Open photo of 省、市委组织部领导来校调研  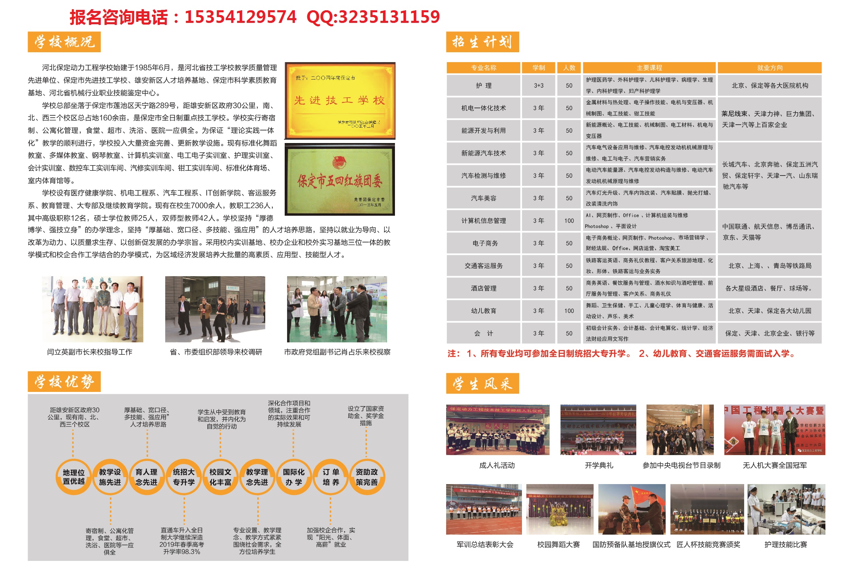pyautogui.click(x=215, y=309)
